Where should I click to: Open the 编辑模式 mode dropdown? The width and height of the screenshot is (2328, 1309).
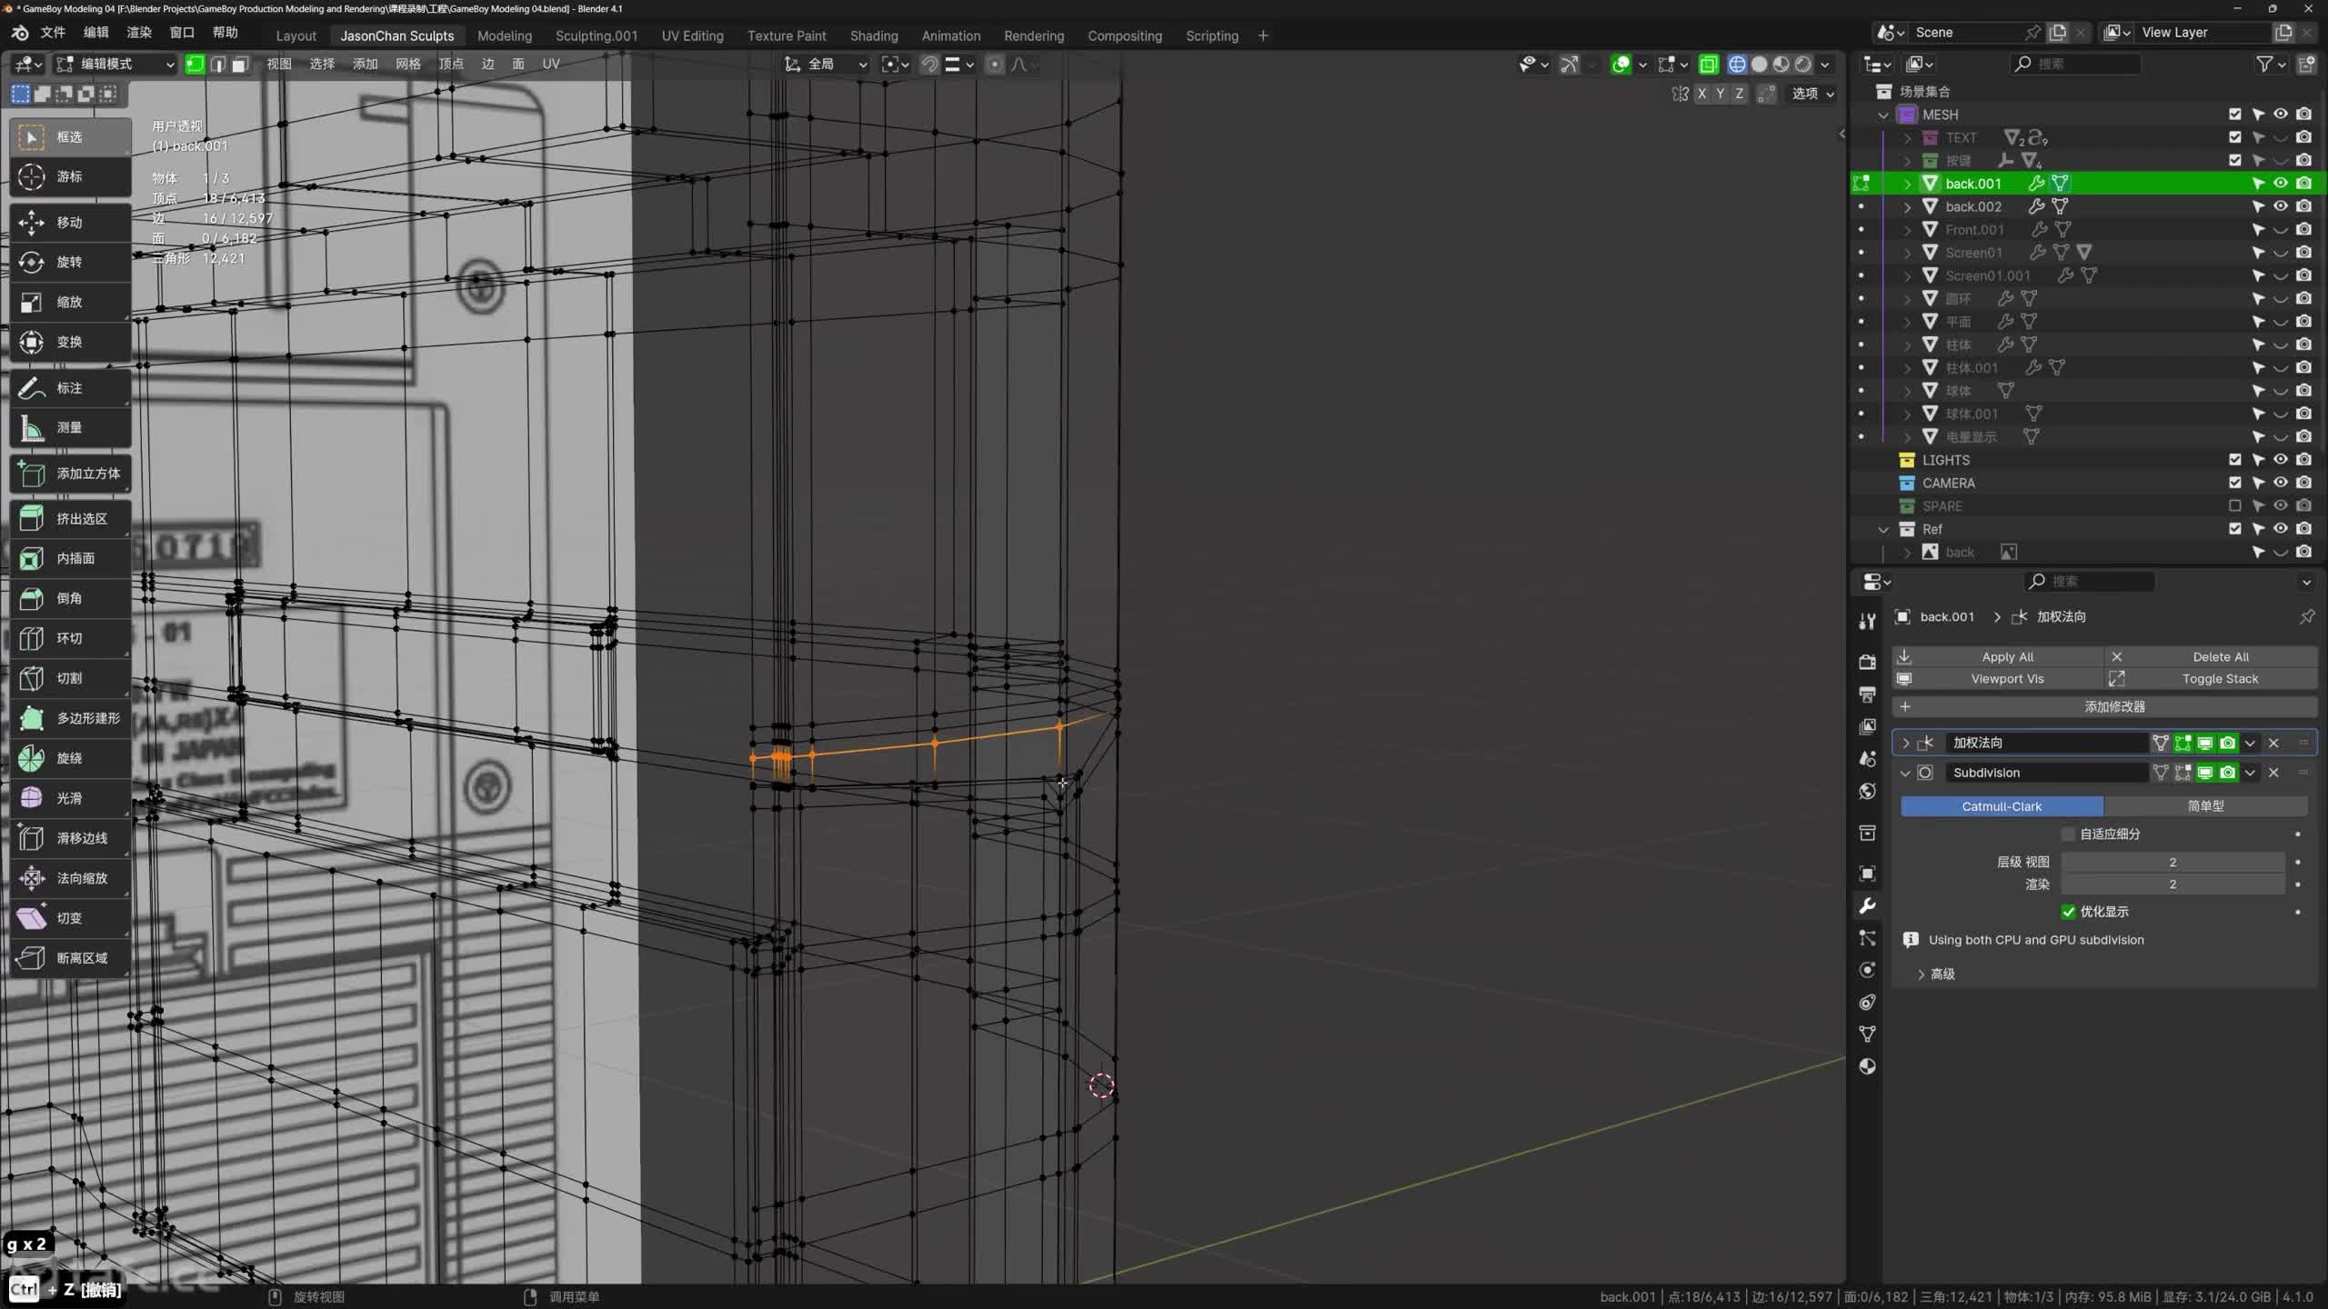(x=115, y=64)
